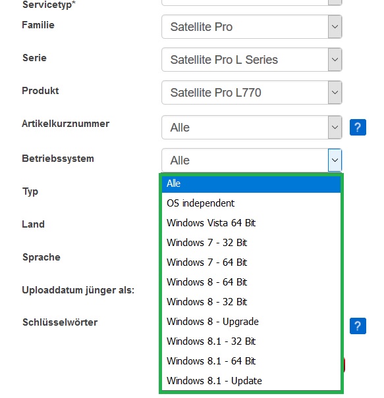This screenshot has height=398, width=384.
Task: Select the highlighted Alle option in list
Action: tap(251, 184)
